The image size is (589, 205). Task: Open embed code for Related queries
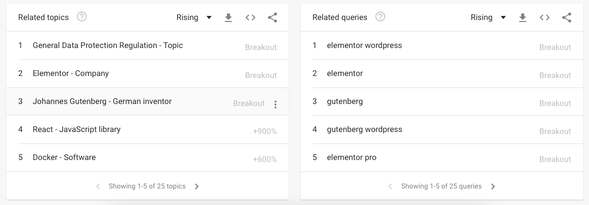tap(544, 17)
